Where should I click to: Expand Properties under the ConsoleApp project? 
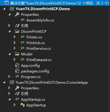click(x=9, y=88)
